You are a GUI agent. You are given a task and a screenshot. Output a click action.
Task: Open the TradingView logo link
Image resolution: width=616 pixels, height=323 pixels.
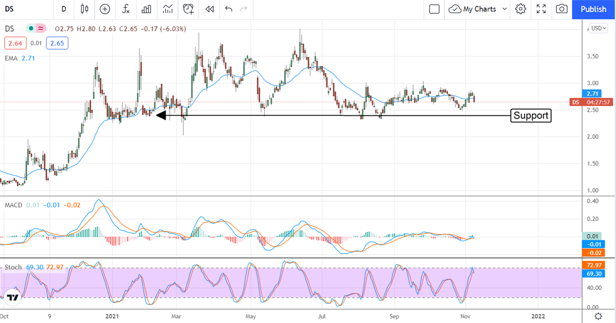(13, 297)
